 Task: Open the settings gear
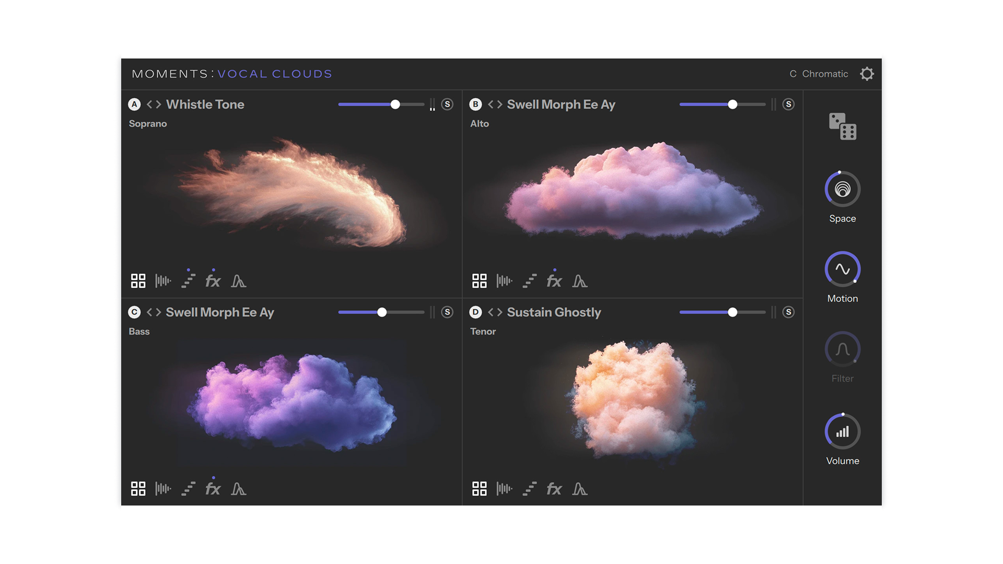pyautogui.click(x=867, y=74)
